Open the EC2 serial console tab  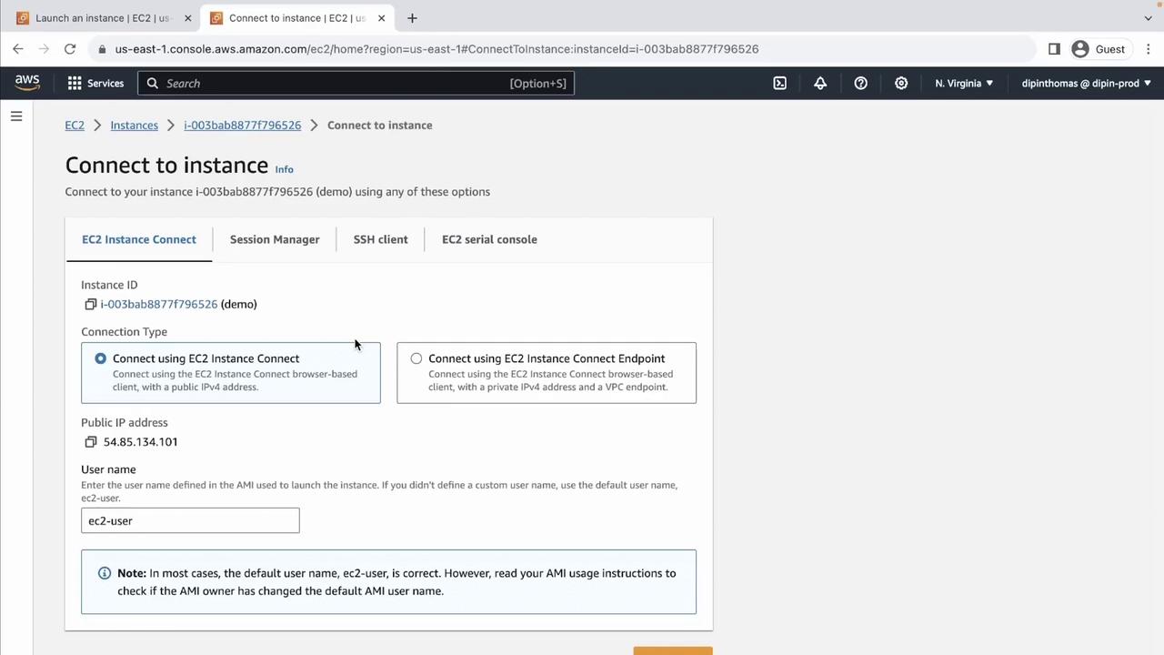[489, 239]
